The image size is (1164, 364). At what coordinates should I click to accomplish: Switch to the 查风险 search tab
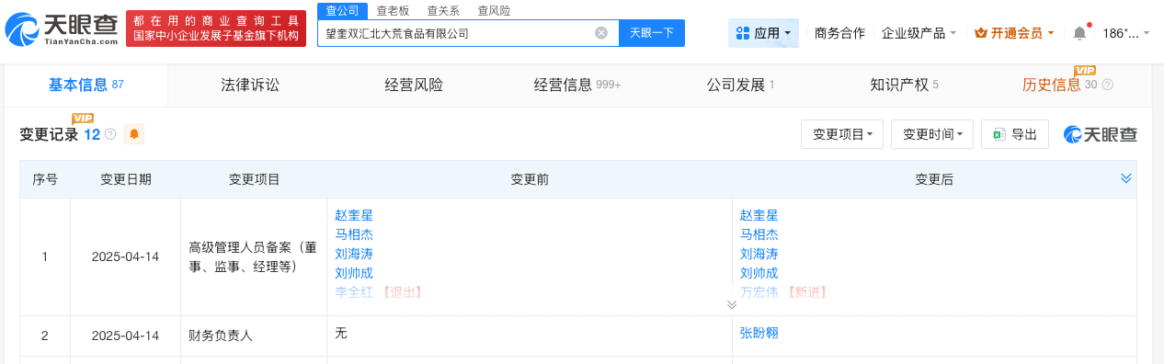point(494,11)
